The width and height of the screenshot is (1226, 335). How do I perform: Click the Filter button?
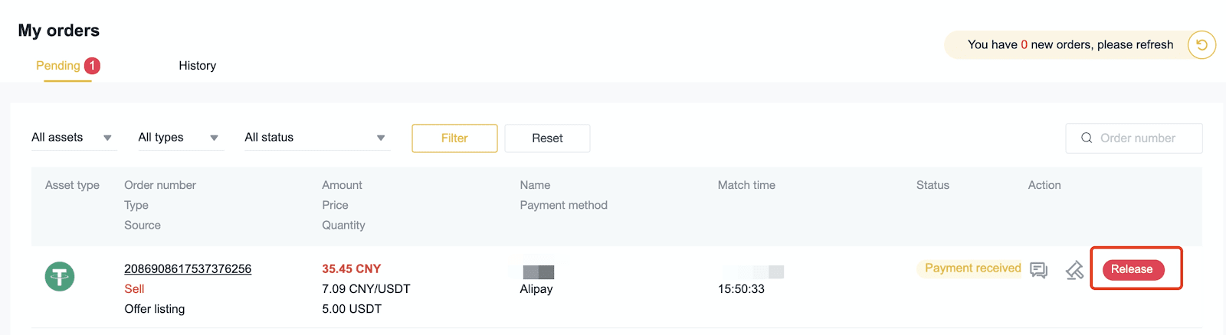(x=454, y=138)
